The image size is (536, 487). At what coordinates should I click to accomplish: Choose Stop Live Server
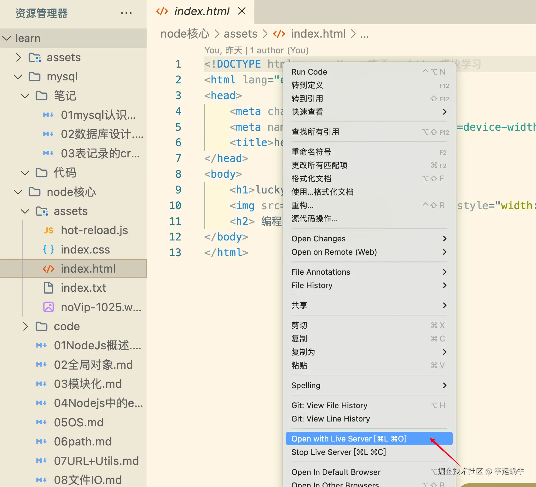(x=369, y=452)
